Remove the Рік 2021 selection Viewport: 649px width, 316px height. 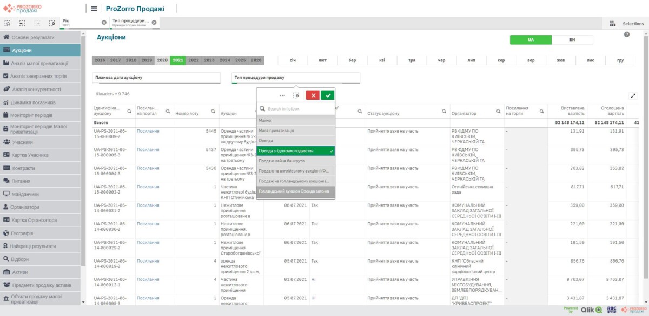(104, 22)
